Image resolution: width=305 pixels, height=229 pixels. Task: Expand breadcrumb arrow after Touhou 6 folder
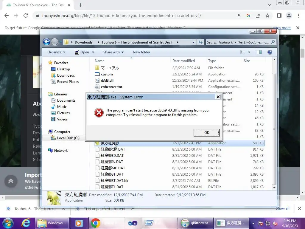(x=177, y=42)
